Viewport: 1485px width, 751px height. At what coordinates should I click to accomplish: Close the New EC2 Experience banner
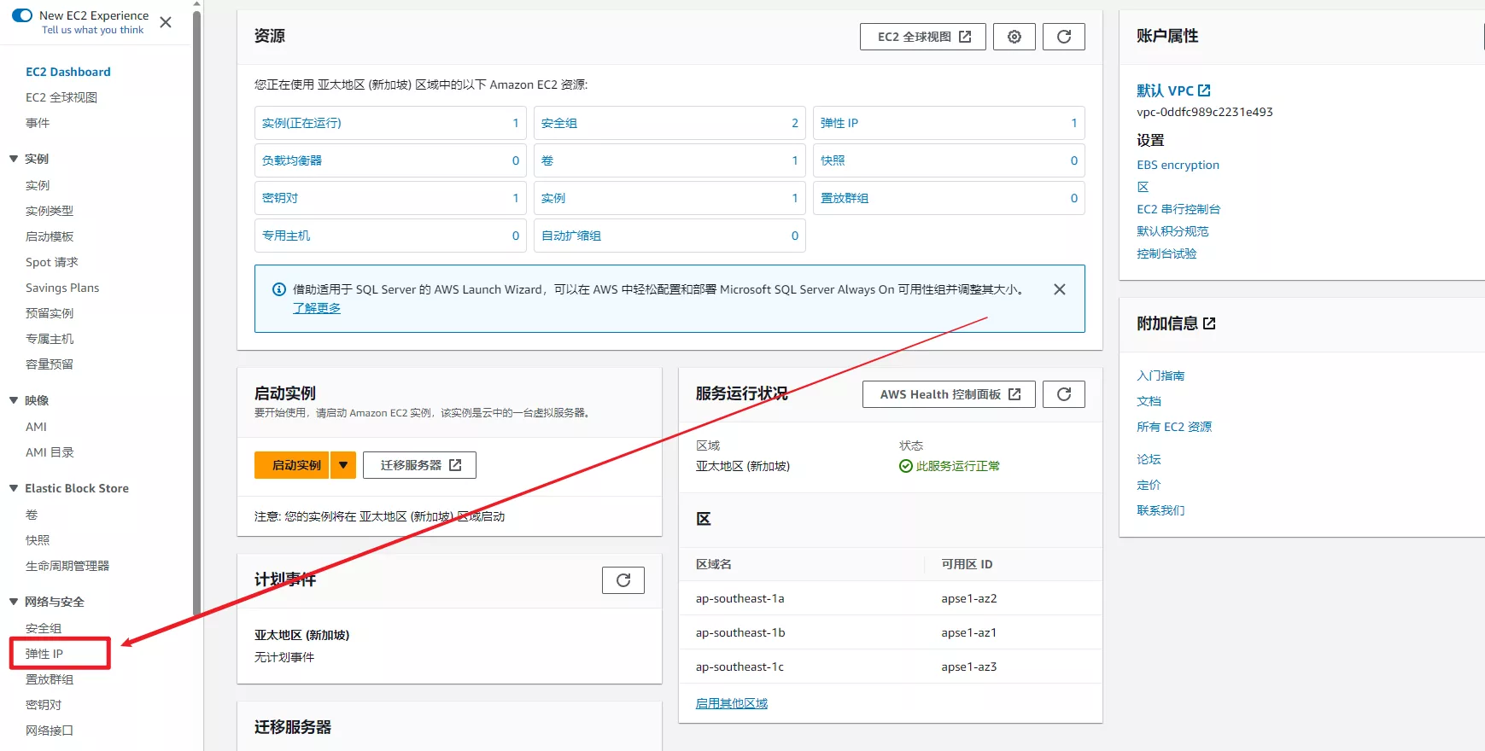(166, 22)
